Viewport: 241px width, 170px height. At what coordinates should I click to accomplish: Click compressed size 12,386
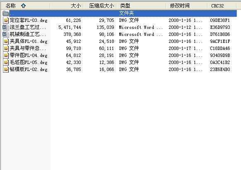point(106,62)
